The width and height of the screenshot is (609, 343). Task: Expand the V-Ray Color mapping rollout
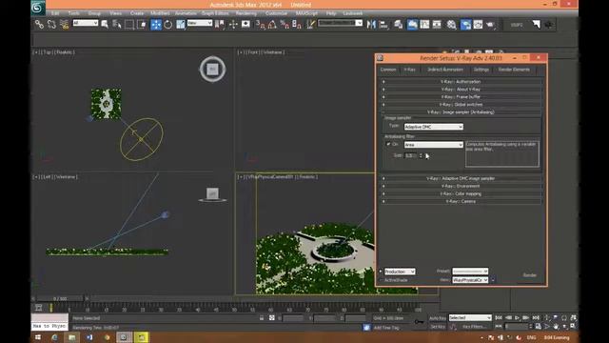coord(461,193)
